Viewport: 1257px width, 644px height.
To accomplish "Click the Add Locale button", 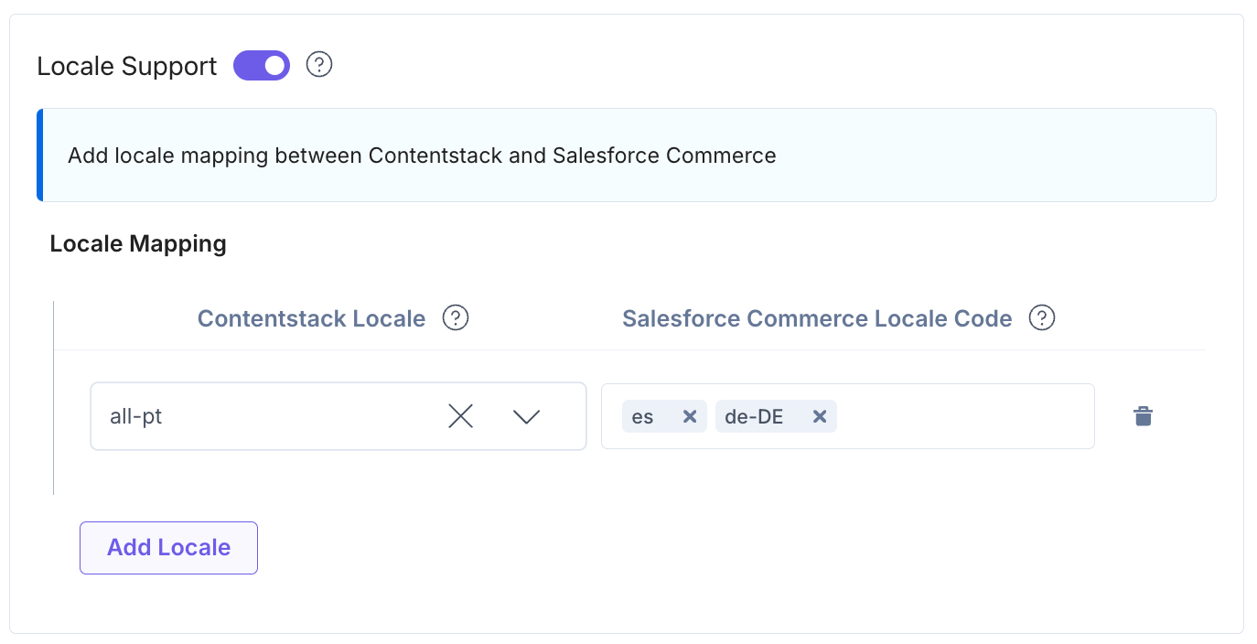I will (168, 547).
